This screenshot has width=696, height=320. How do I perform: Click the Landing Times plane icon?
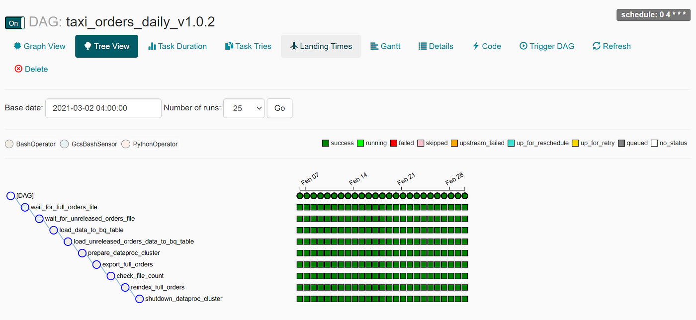(294, 46)
